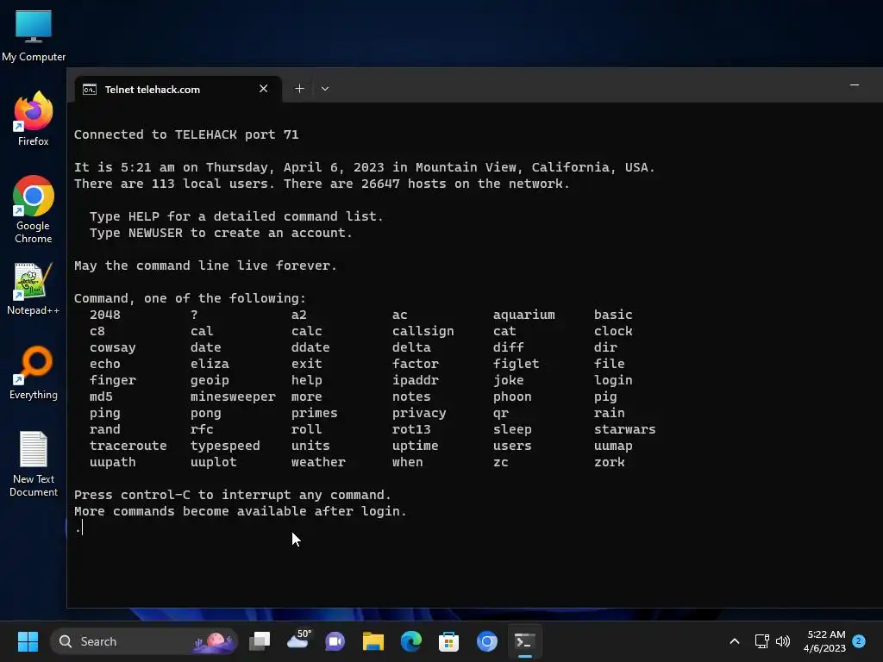This screenshot has height=662, width=883.
Task: Open the weather widget showing 50°
Action: point(298,640)
